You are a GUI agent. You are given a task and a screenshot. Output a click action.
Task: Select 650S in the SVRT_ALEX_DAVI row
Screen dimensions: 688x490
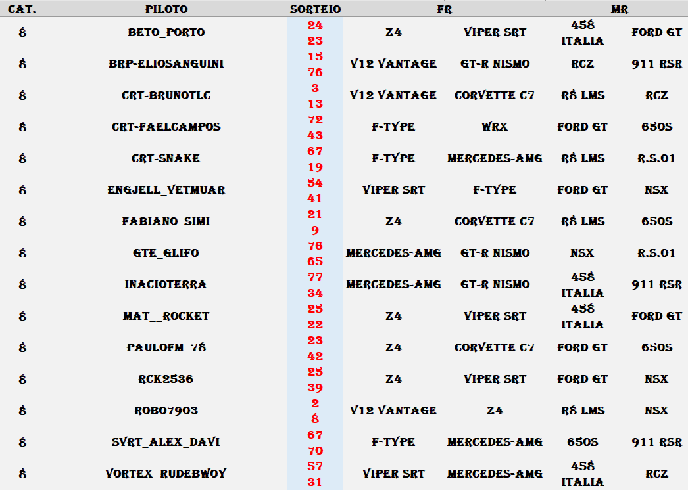pyautogui.click(x=583, y=443)
